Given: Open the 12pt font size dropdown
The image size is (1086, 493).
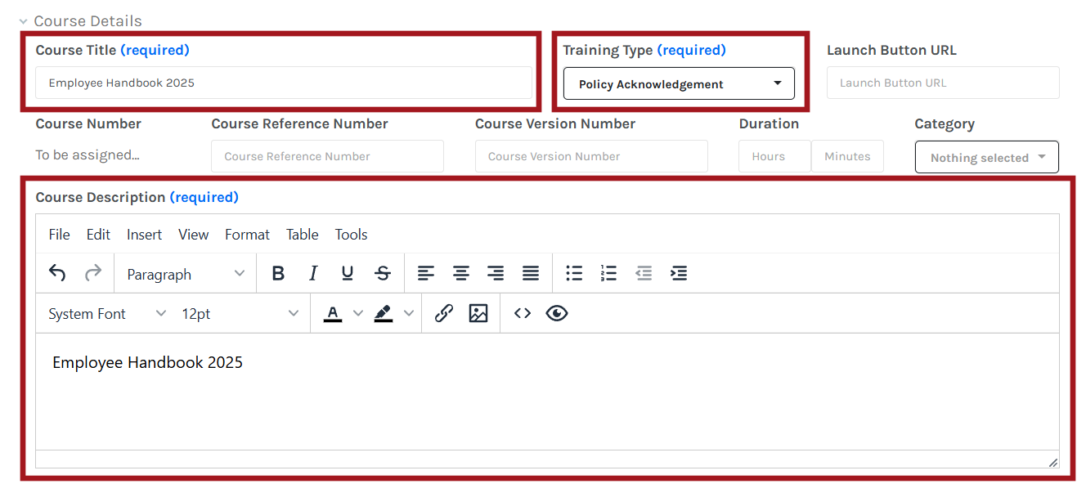Looking at the screenshot, I should [240, 314].
